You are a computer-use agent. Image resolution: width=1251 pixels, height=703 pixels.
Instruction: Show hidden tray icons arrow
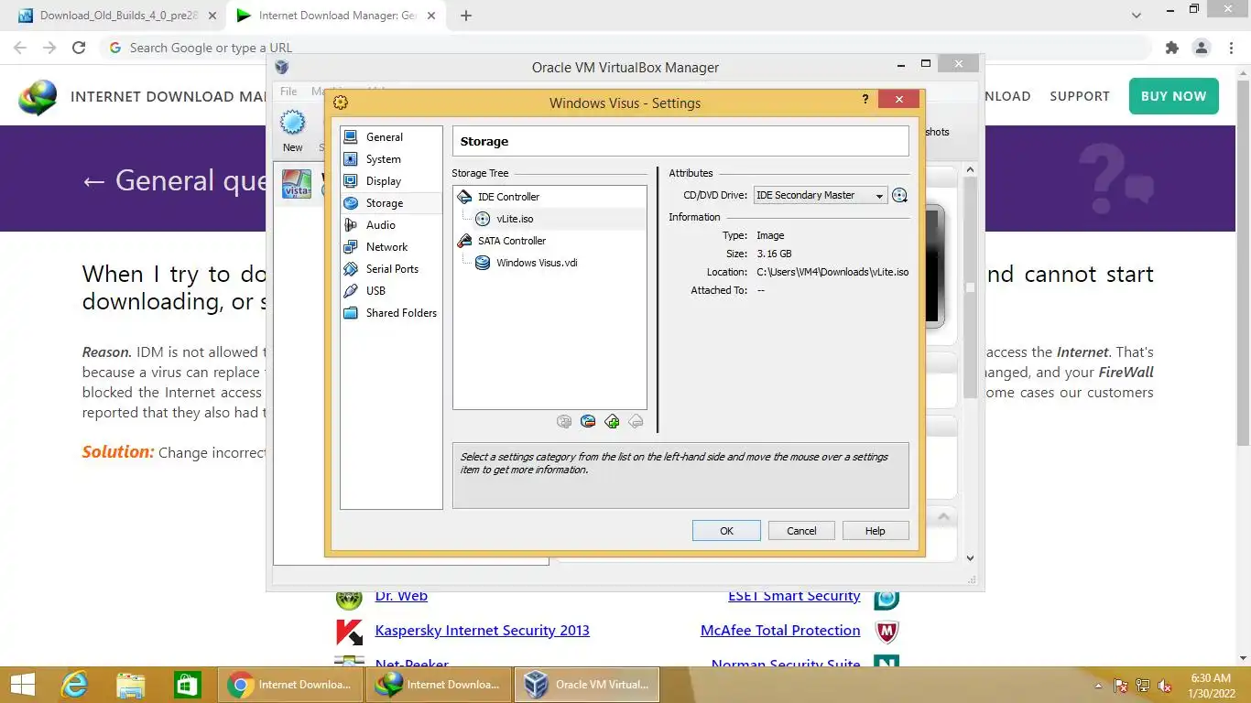point(1099,686)
